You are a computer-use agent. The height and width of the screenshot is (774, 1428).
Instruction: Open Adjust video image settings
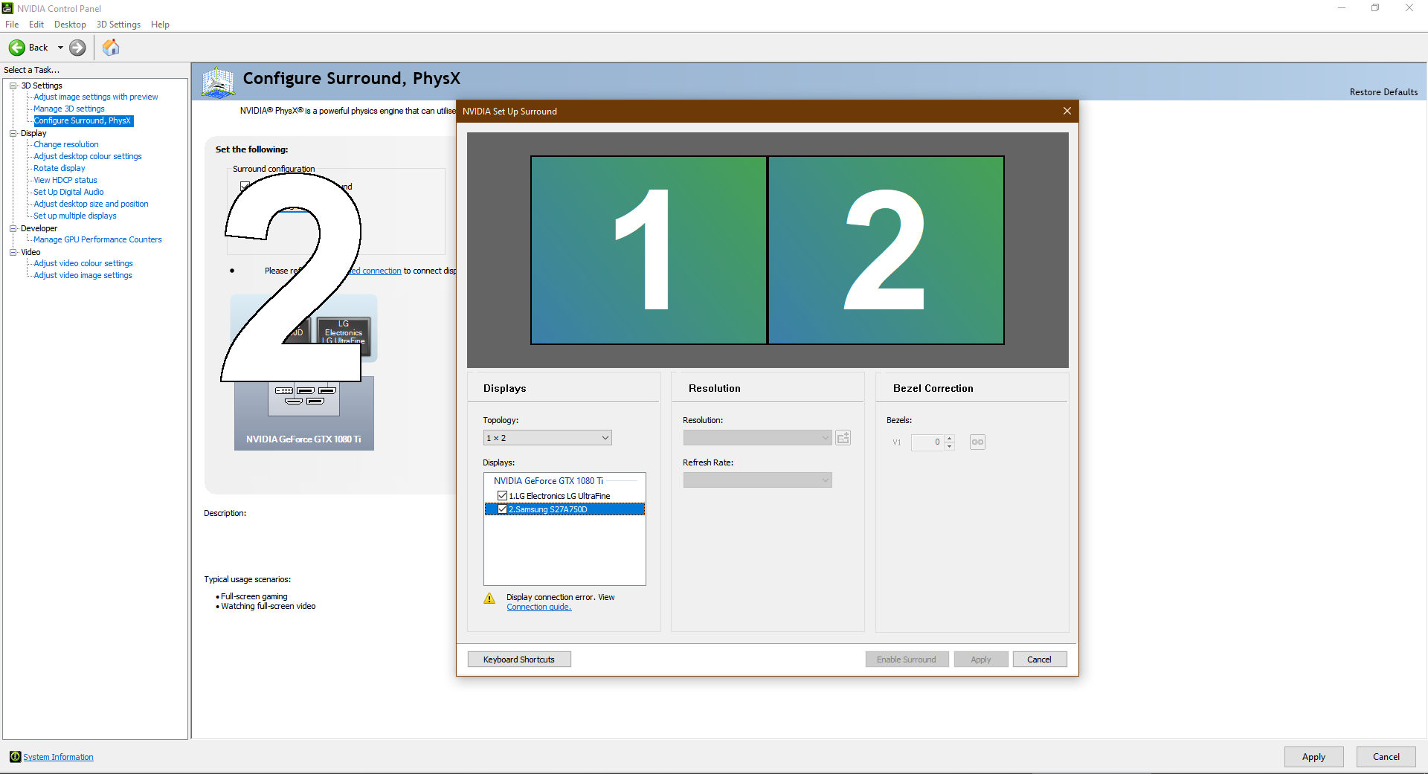click(83, 275)
